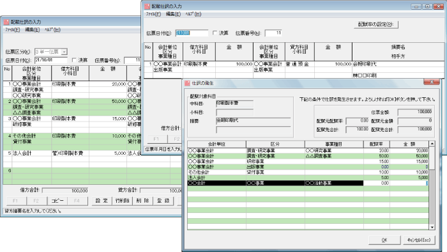The image size is (447, 252).
Task: Click the 行削除 button
Action: click(x=123, y=201)
